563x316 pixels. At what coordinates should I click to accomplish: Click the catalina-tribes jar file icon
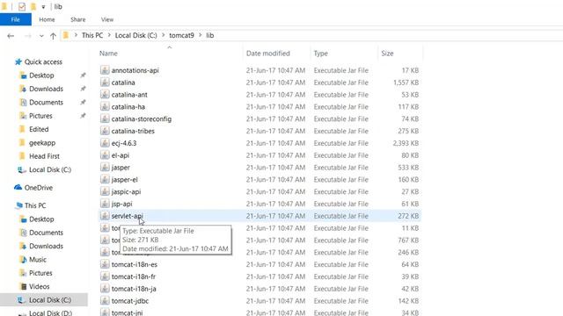[x=105, y=131]
